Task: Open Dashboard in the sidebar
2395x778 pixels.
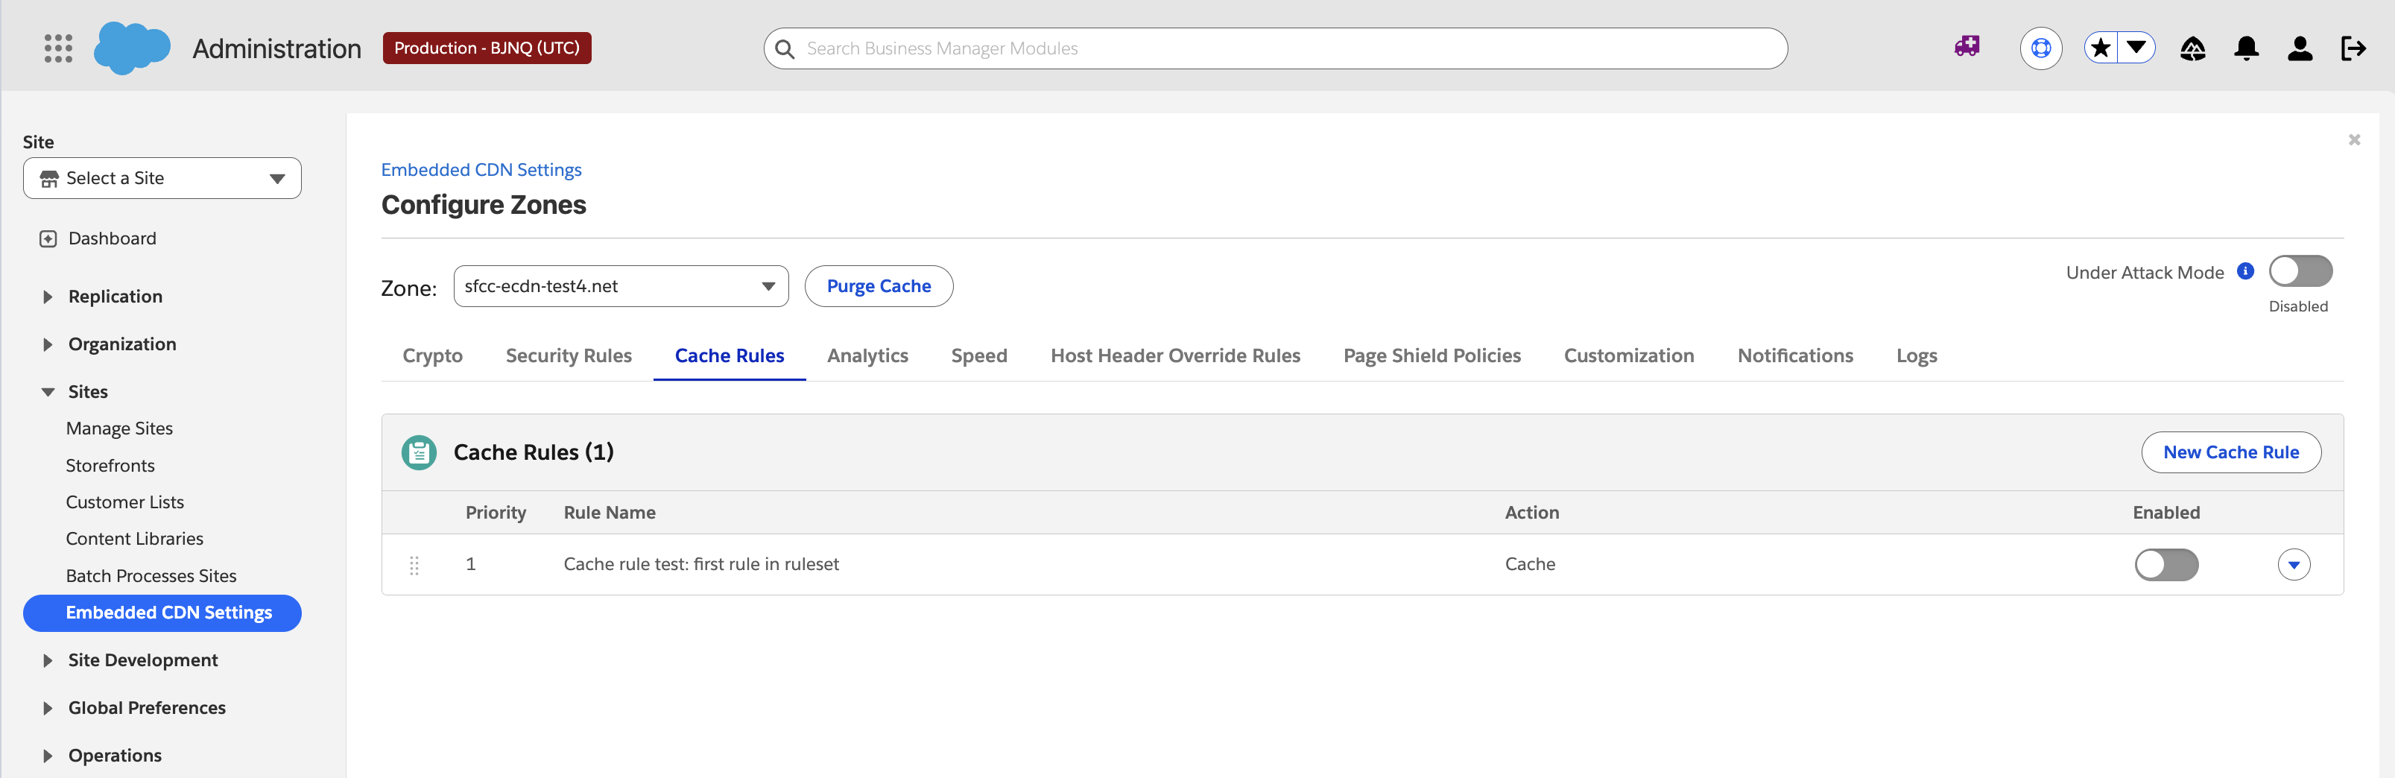Action: tap(112, 239)
